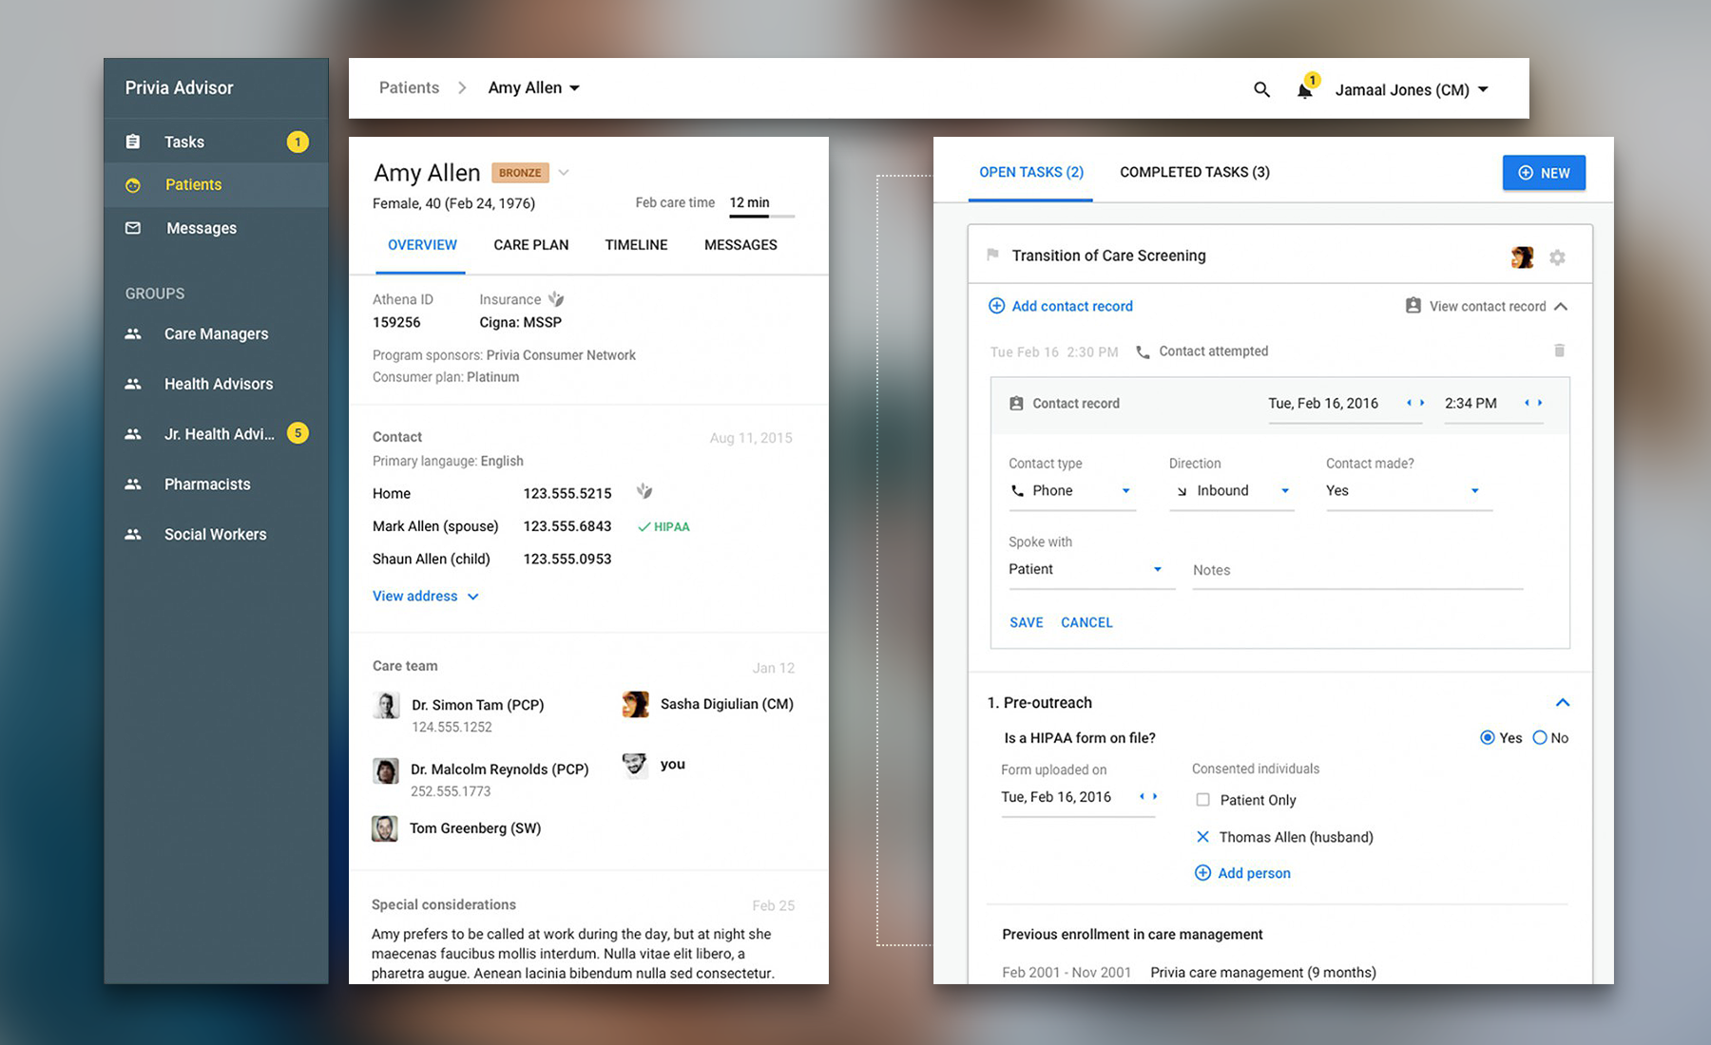Click the blue NEW button
1711x1045 pixels.
click(x=1543, y=173)
